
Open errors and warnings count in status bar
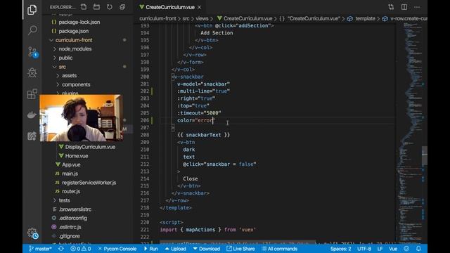(x=81, y=249)
